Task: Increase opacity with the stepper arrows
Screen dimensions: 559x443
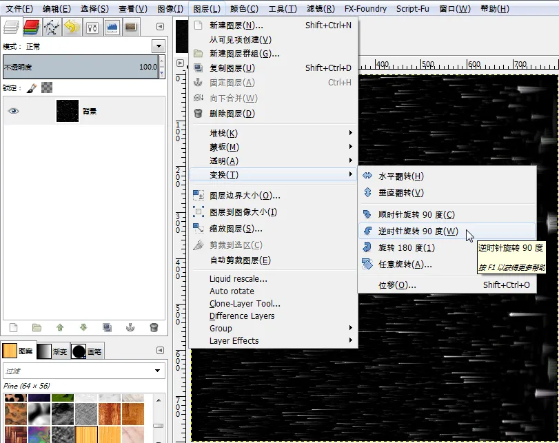Action: (162, 61)
